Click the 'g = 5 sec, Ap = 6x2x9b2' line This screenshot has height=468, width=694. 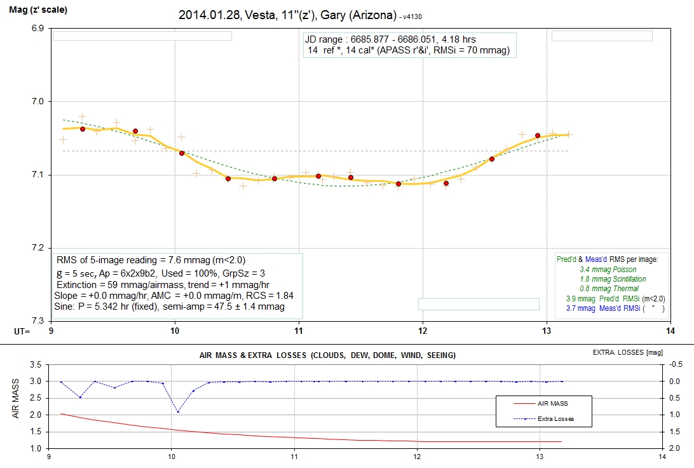(x=161, y=273)
